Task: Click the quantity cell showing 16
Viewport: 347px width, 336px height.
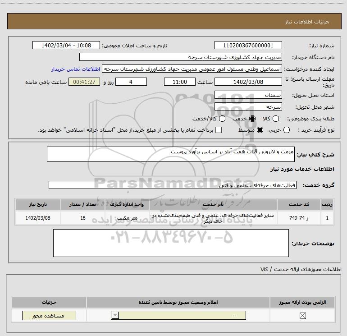Action: (83, 218)
